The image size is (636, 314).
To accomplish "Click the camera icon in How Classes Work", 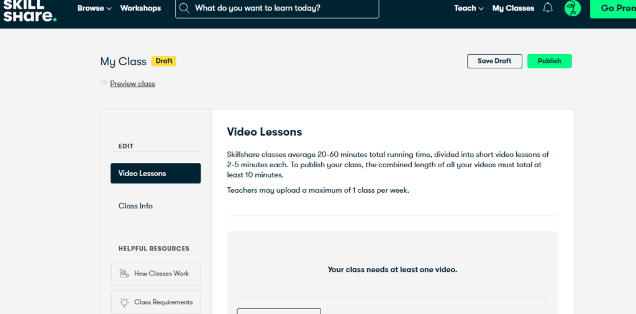I will point(124,274).
